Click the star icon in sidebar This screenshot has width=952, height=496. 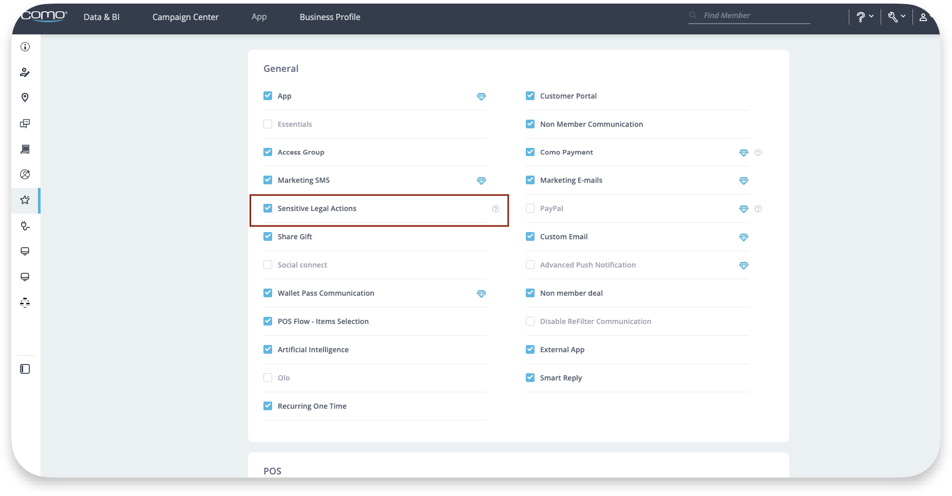[x=25, y=200]
